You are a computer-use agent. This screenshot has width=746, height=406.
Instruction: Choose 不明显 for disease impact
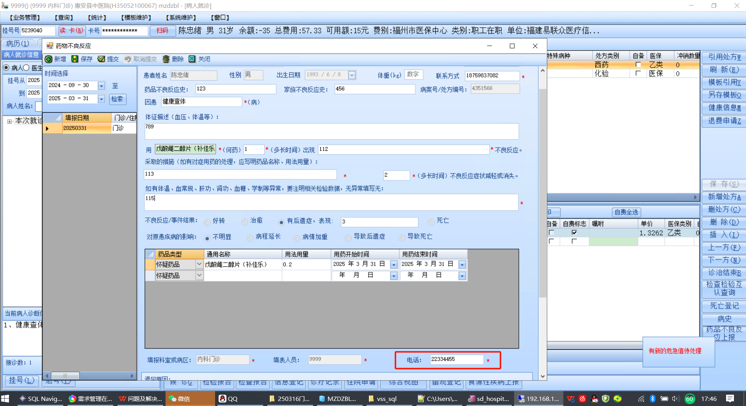point(207,238)
